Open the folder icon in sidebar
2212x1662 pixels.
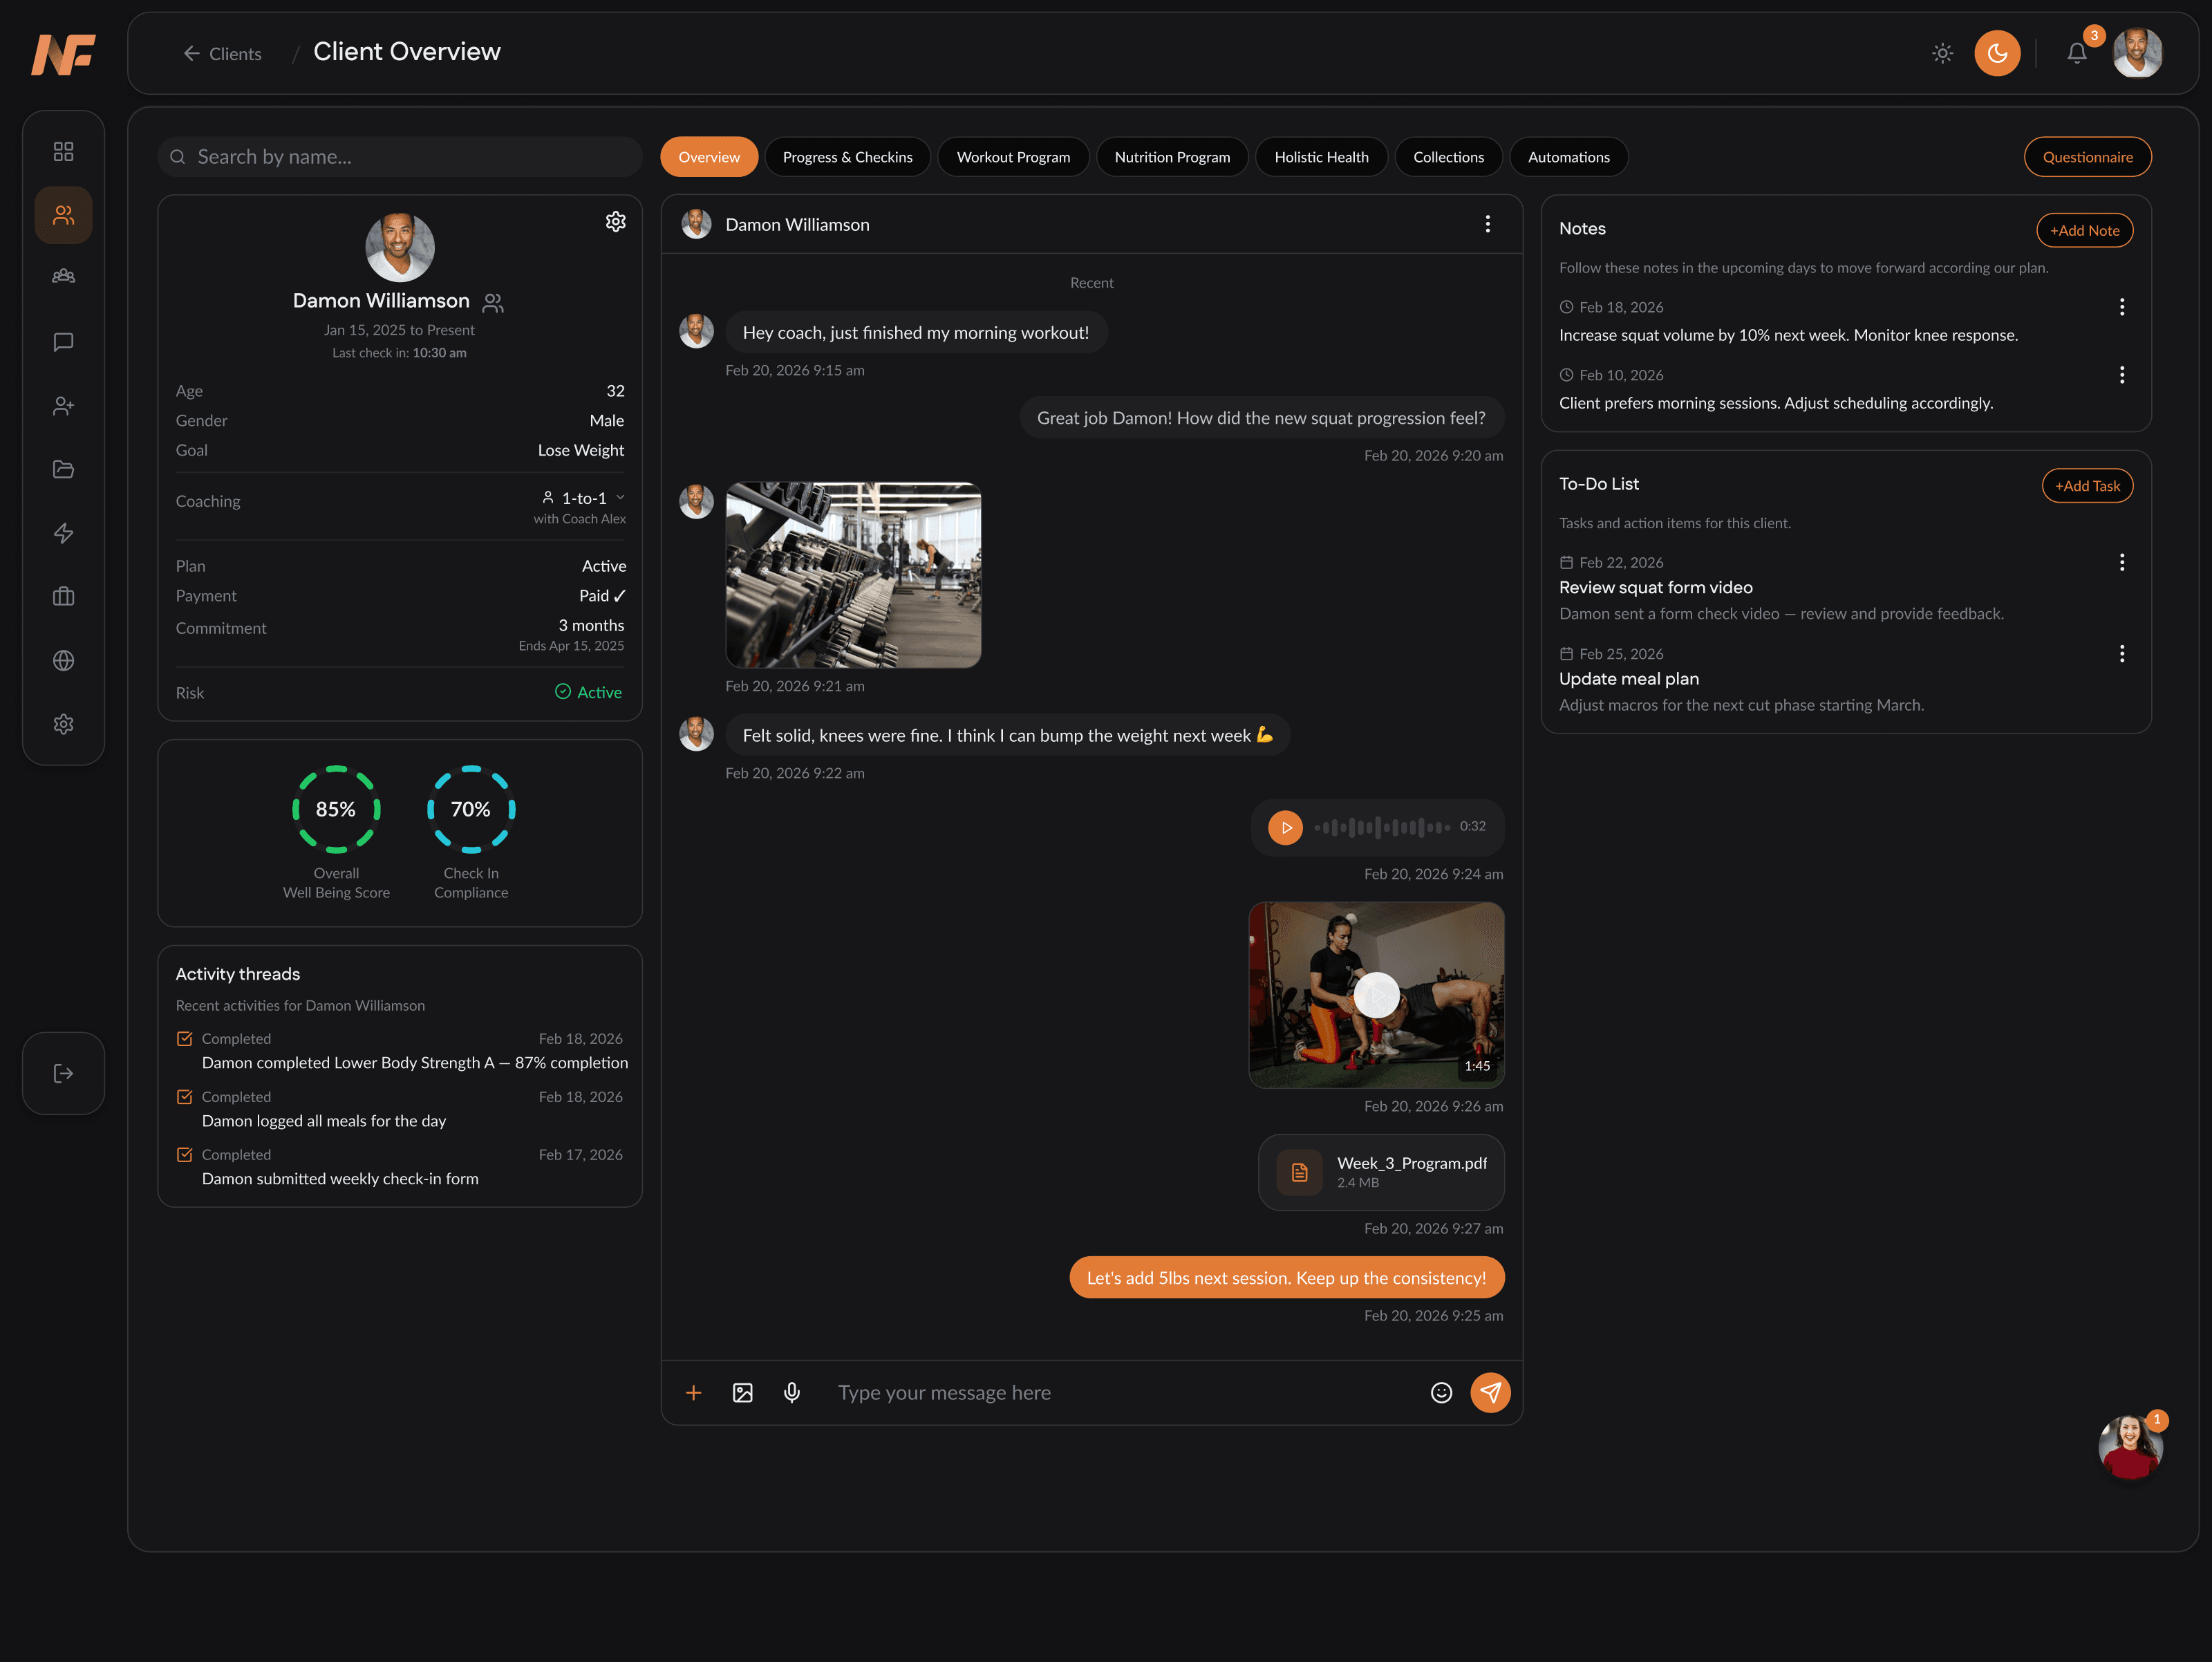[63, 469]
